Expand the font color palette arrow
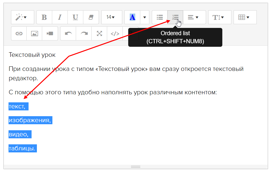This screenshot has width=271, height=171. [x=145, y=17]
